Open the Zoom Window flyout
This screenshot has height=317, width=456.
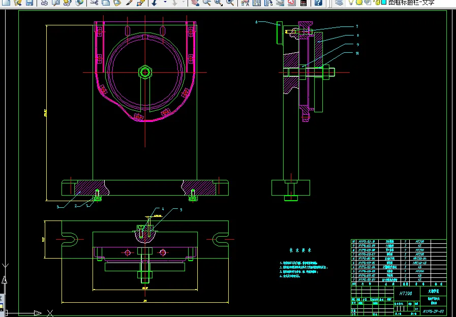[219, 3]
